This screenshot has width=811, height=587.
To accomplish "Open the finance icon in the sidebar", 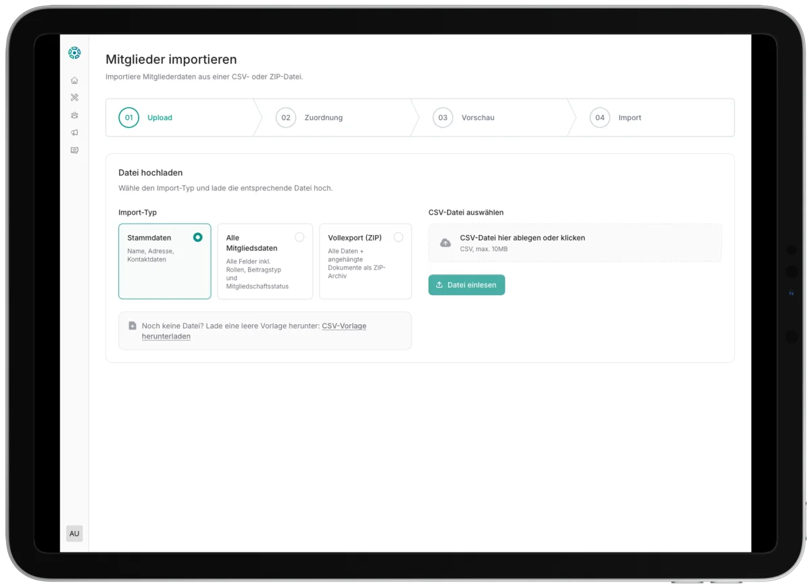I will click(x=74, y=150).
